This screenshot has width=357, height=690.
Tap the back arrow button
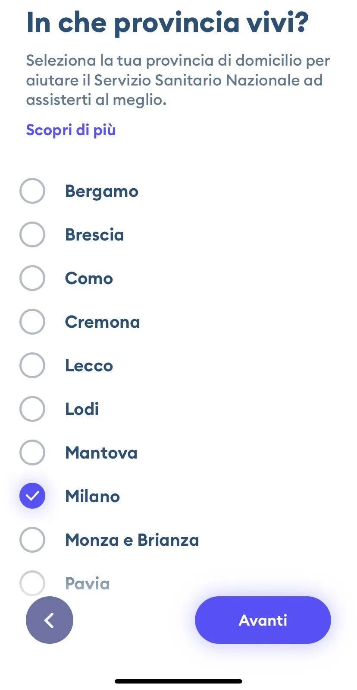[x=50, y=620]
